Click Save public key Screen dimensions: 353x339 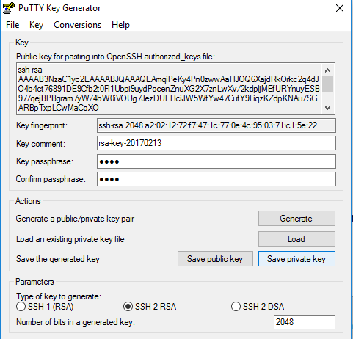(x=215, y=259)
